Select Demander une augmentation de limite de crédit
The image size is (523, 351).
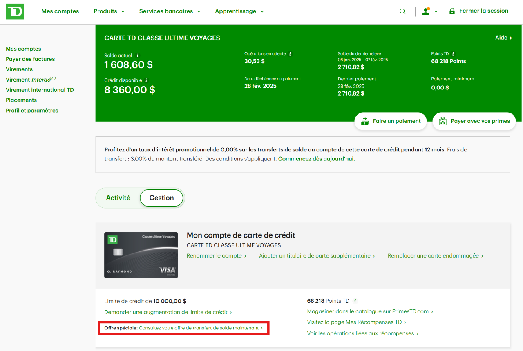click(168, 311)
